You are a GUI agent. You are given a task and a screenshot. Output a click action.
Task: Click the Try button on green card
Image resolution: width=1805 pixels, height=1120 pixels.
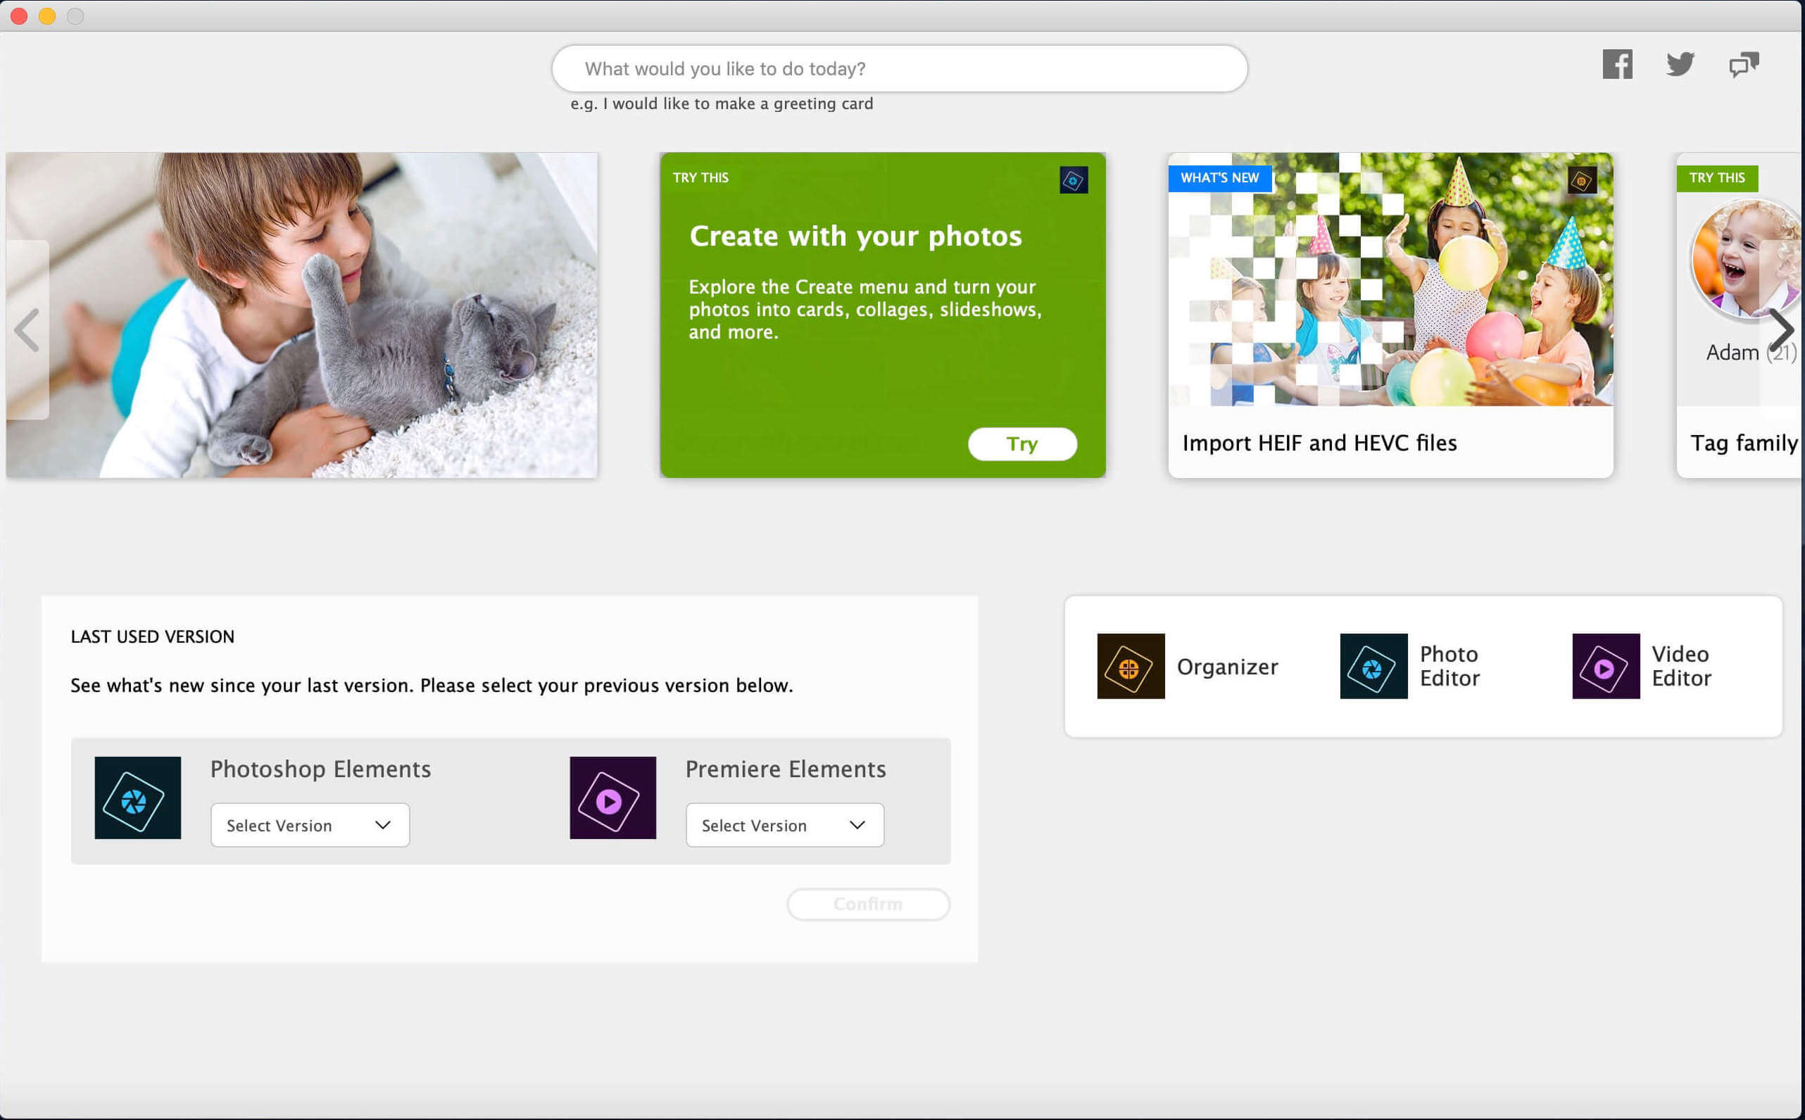coord(1022,443)
